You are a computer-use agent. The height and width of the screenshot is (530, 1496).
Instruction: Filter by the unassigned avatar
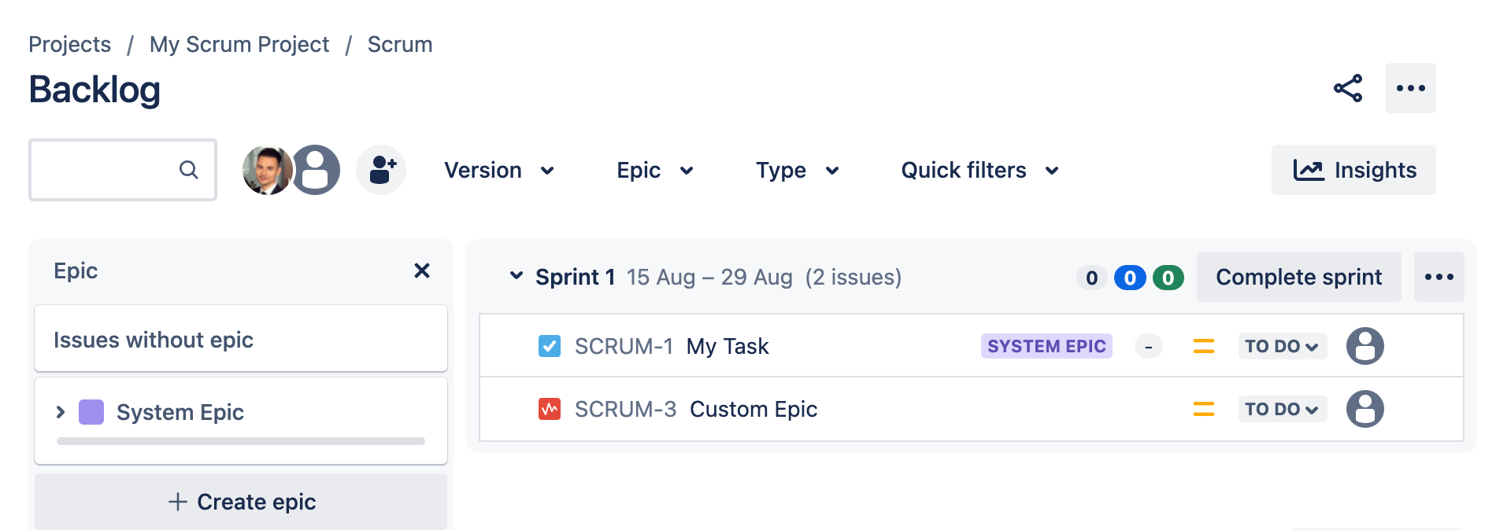(317, 170)
